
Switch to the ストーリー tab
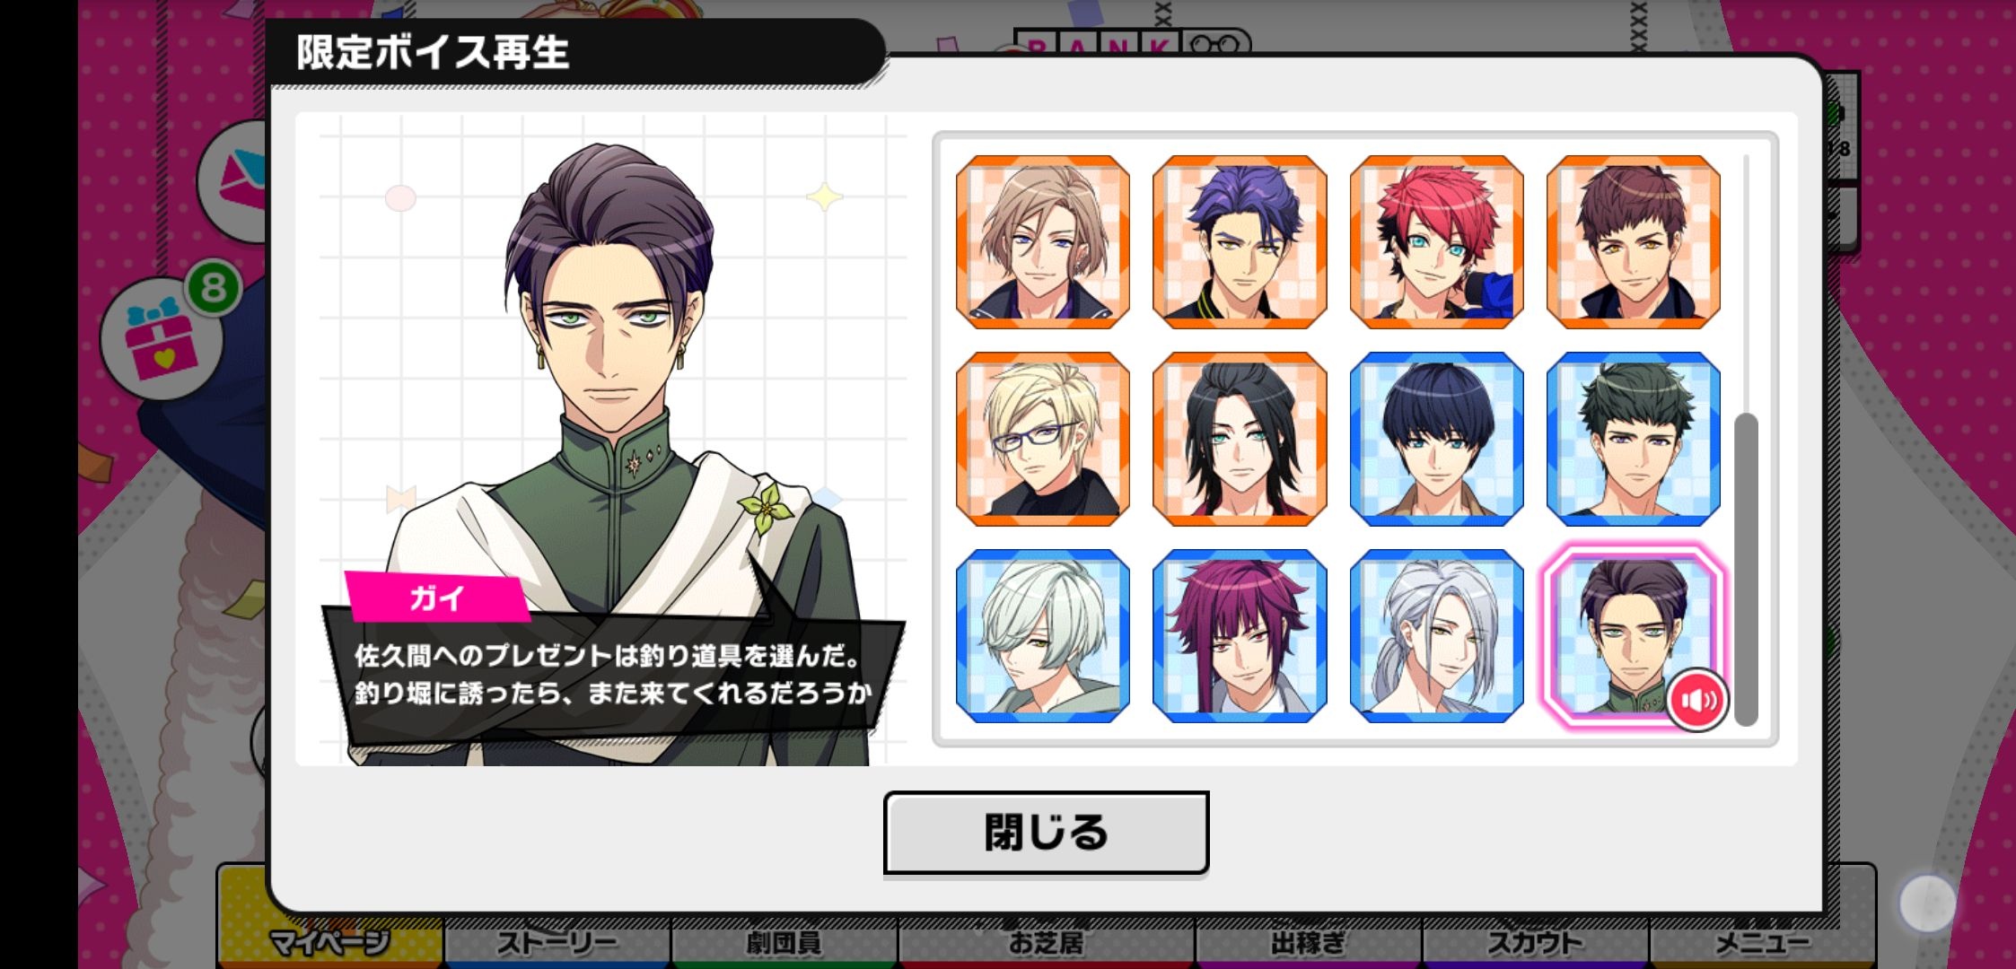(x=557, y=942)
